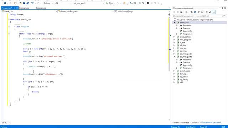Click the Solution Explorer back arrow icon
This screenshot has width=228, height=128.
174,12
